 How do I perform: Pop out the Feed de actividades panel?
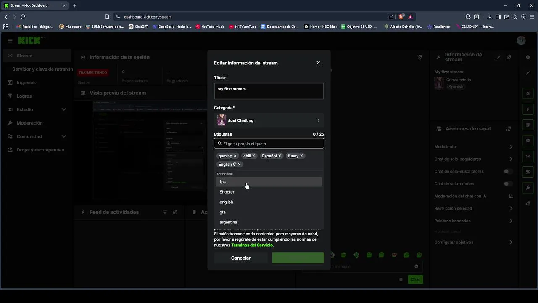[x=175, y=212]
